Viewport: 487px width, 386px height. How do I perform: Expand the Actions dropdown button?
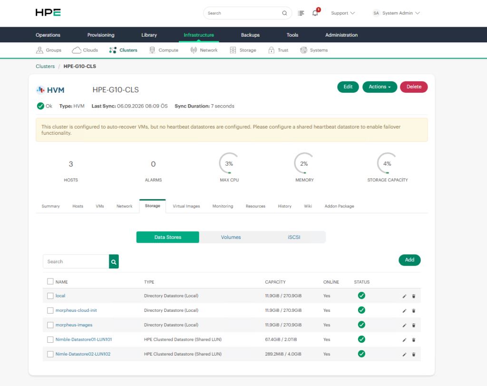pos(380,87)
